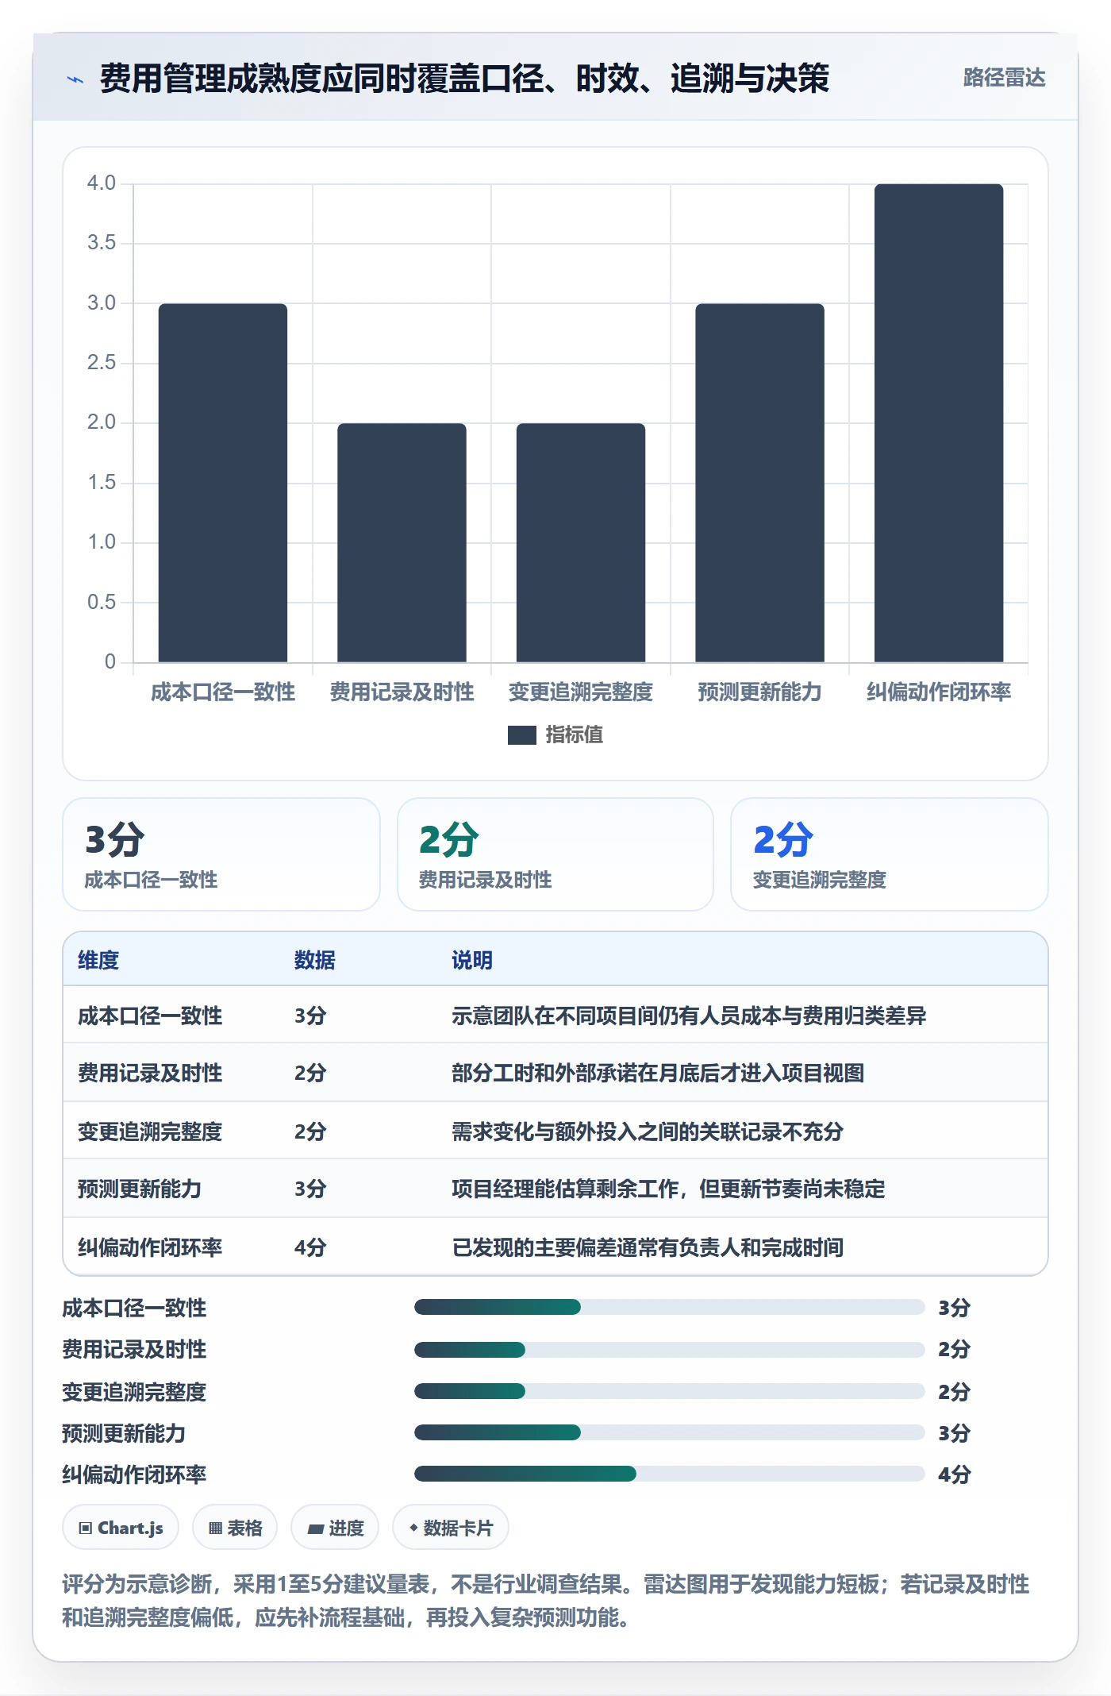Click the 指标值 legend label
Screen dimensions: 1111x1696
pyautogui.click(x=574, y=735)
